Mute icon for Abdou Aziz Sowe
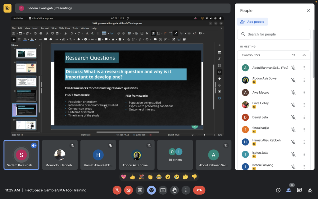 293,80
